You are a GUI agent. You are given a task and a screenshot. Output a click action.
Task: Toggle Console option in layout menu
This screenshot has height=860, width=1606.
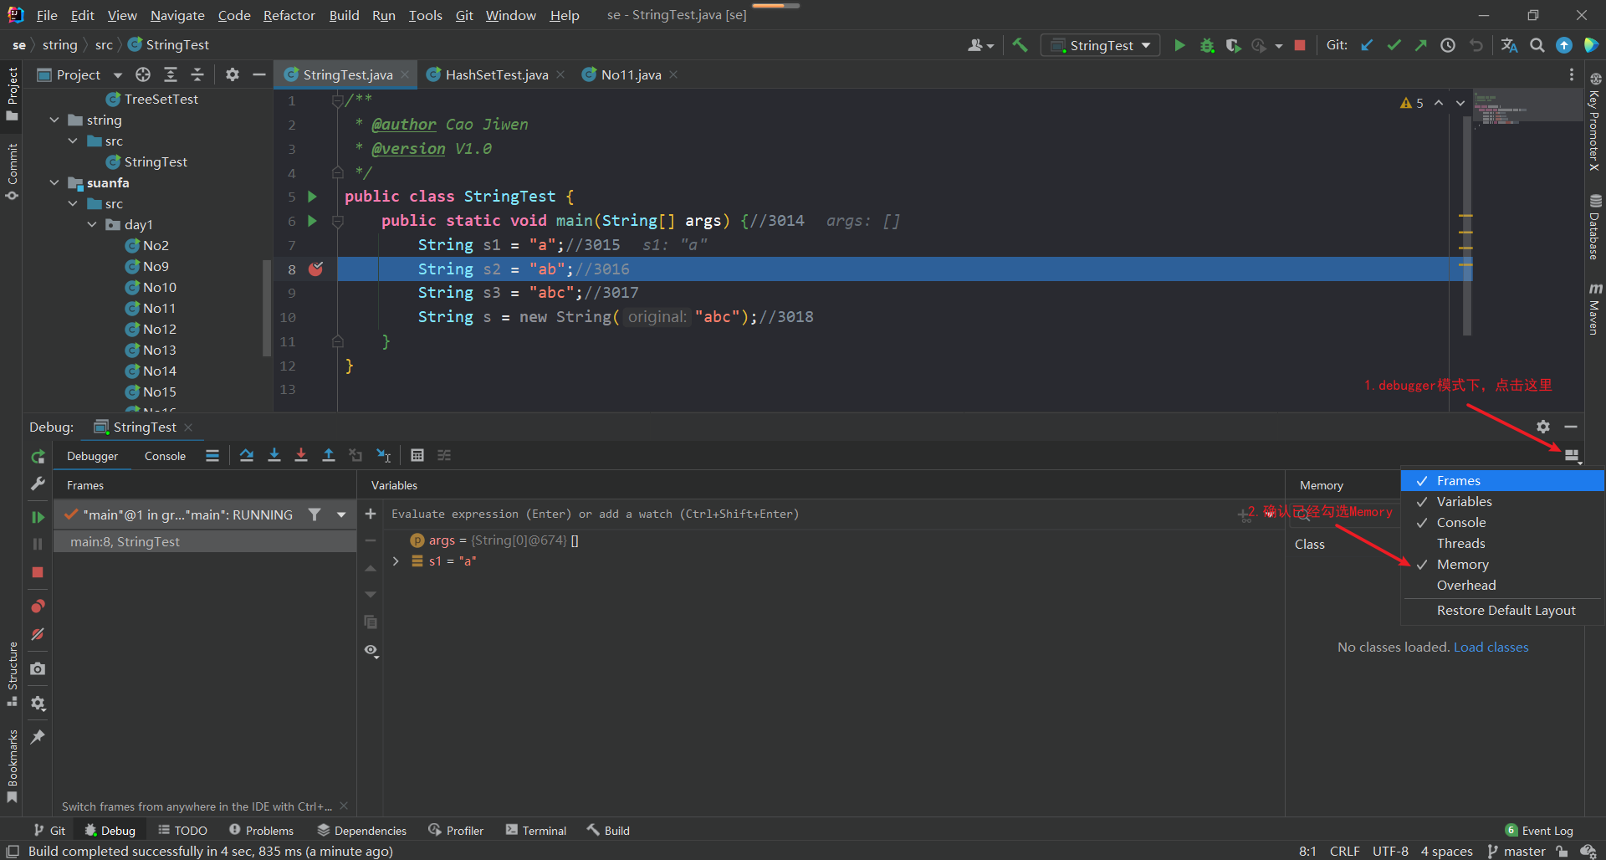pos(1502,522)
